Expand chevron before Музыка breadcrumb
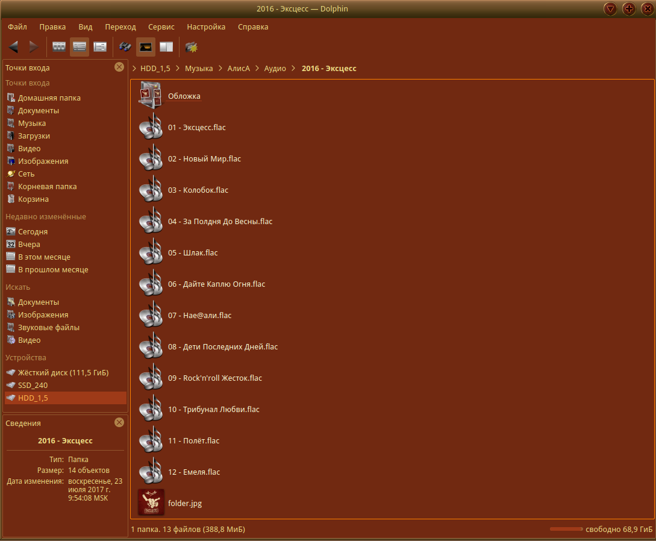The width and height of the screenshot is (656, 541). tap(177, 68)
